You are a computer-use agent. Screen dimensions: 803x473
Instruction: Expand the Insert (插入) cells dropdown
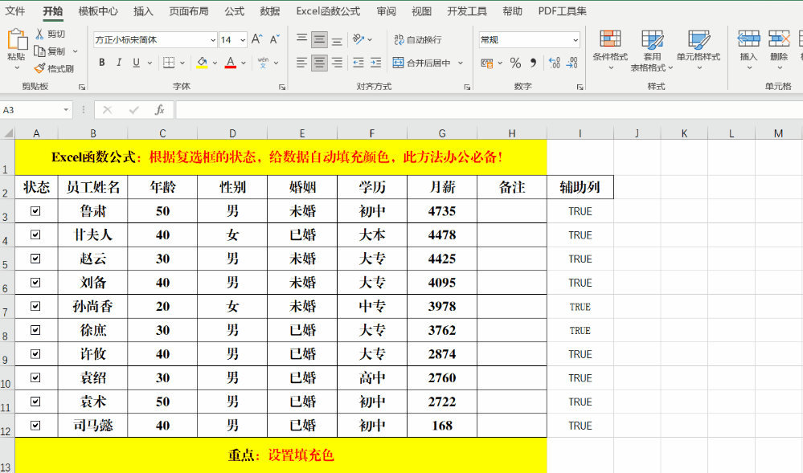[x=748, y=67]
